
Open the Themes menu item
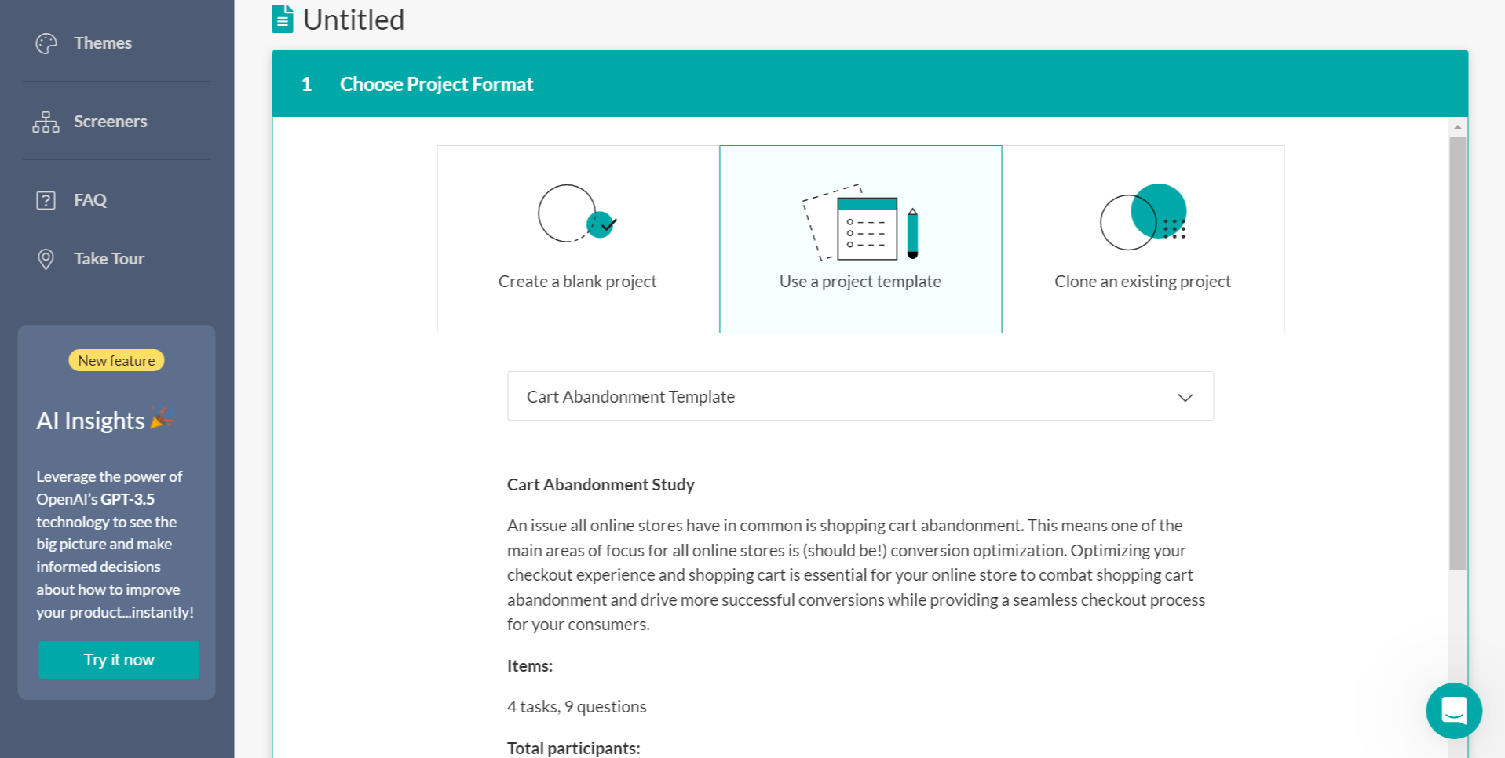103,43
